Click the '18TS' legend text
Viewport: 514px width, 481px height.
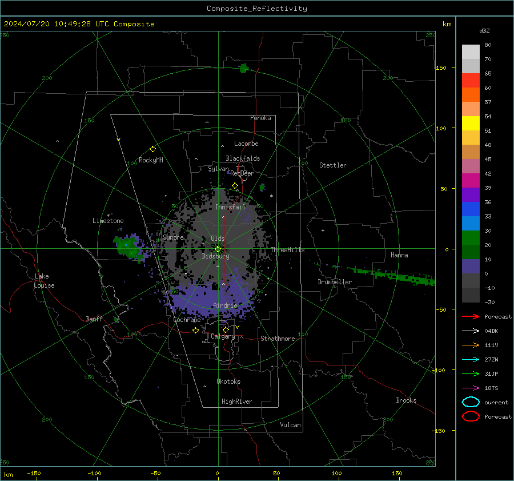pos(491,388)
